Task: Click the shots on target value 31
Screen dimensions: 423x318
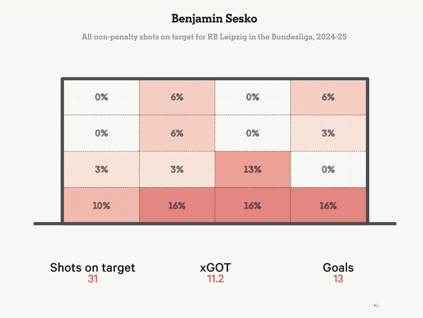Action: pyautogui.click(x=93, y=279)
